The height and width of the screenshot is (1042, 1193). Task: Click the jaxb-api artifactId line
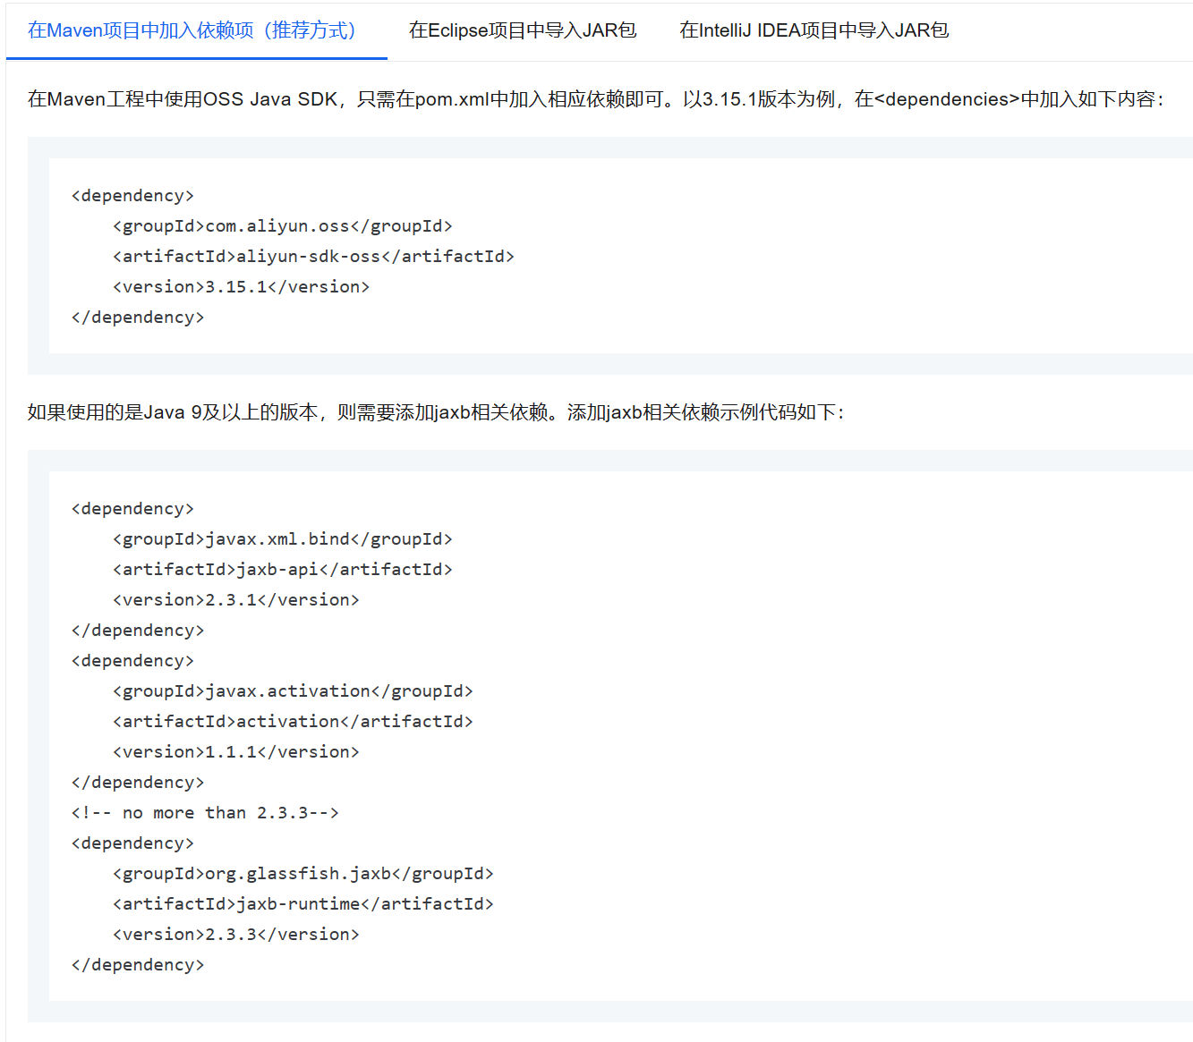tap(282, 570)
